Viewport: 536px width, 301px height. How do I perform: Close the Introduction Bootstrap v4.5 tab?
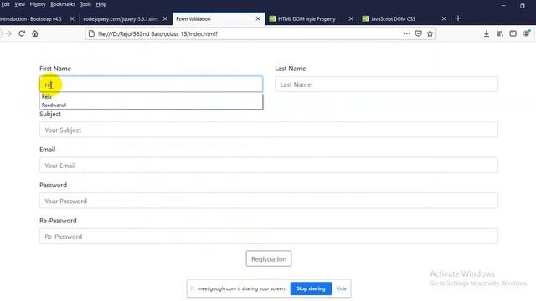pyautogui.click(x=72, y=18)
